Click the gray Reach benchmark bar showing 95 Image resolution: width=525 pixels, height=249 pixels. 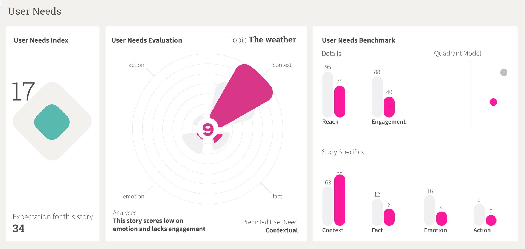328,95
